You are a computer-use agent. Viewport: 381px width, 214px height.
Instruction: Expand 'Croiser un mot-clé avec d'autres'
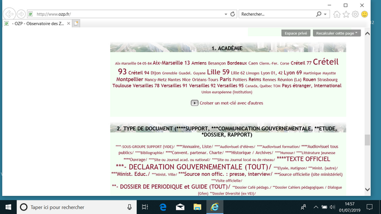tap(227, 103)
